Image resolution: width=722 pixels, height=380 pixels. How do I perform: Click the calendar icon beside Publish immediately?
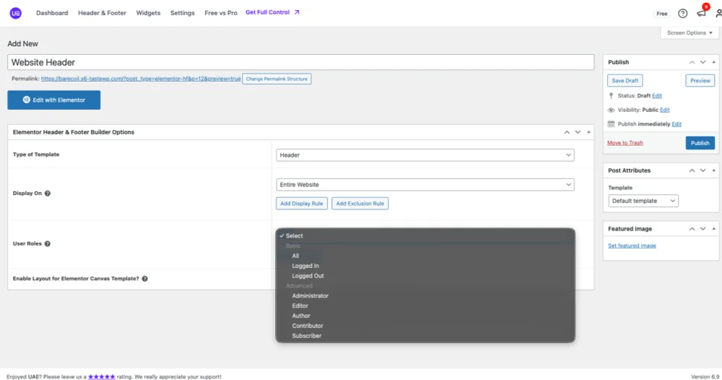(x=611, y=124)
